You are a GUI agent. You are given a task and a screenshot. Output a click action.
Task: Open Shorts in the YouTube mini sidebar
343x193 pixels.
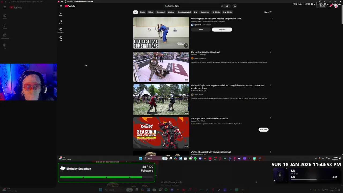(x=61, y=22)
